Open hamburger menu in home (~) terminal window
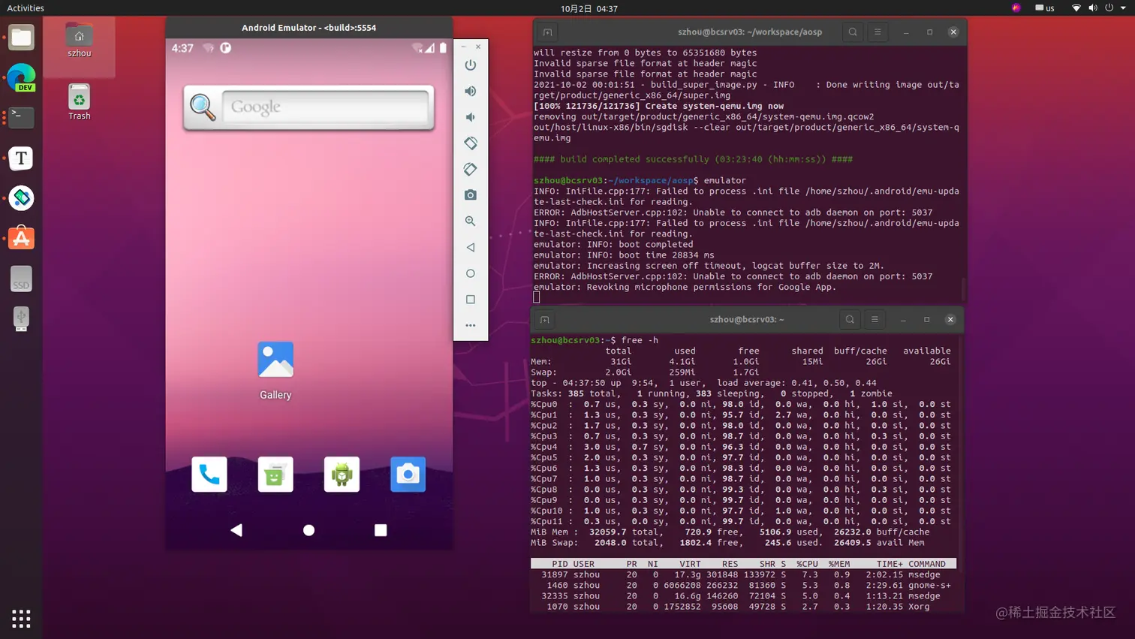Viewport: 1135px width, 639px height. (875, 320)
